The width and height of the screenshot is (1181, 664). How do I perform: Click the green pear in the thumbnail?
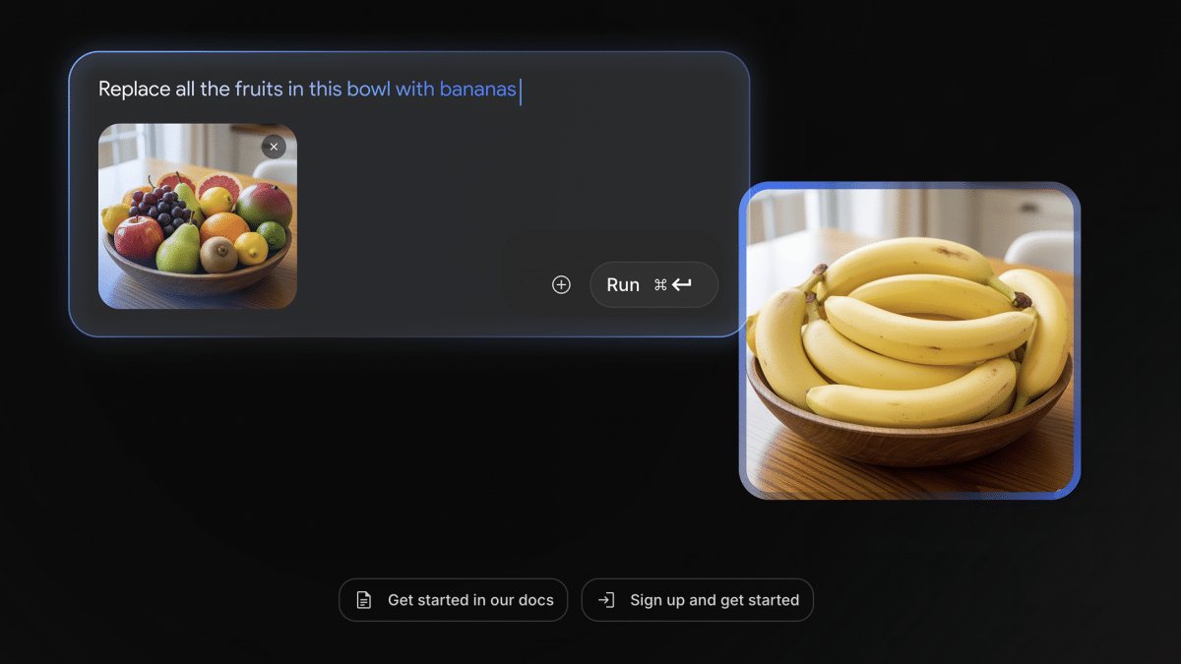179,249
